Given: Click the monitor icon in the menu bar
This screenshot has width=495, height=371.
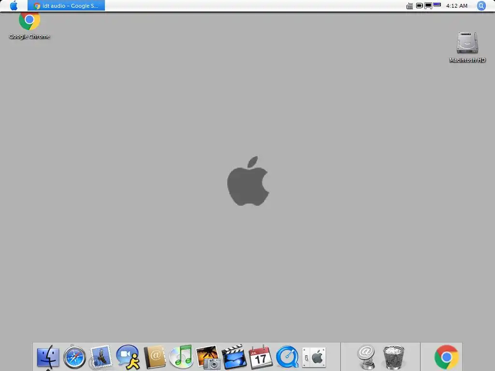Looking at the screenshot, I should (428, 6).
